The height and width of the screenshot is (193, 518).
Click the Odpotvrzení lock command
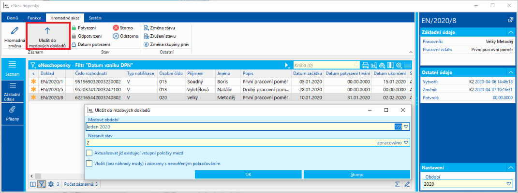(87, 36)
